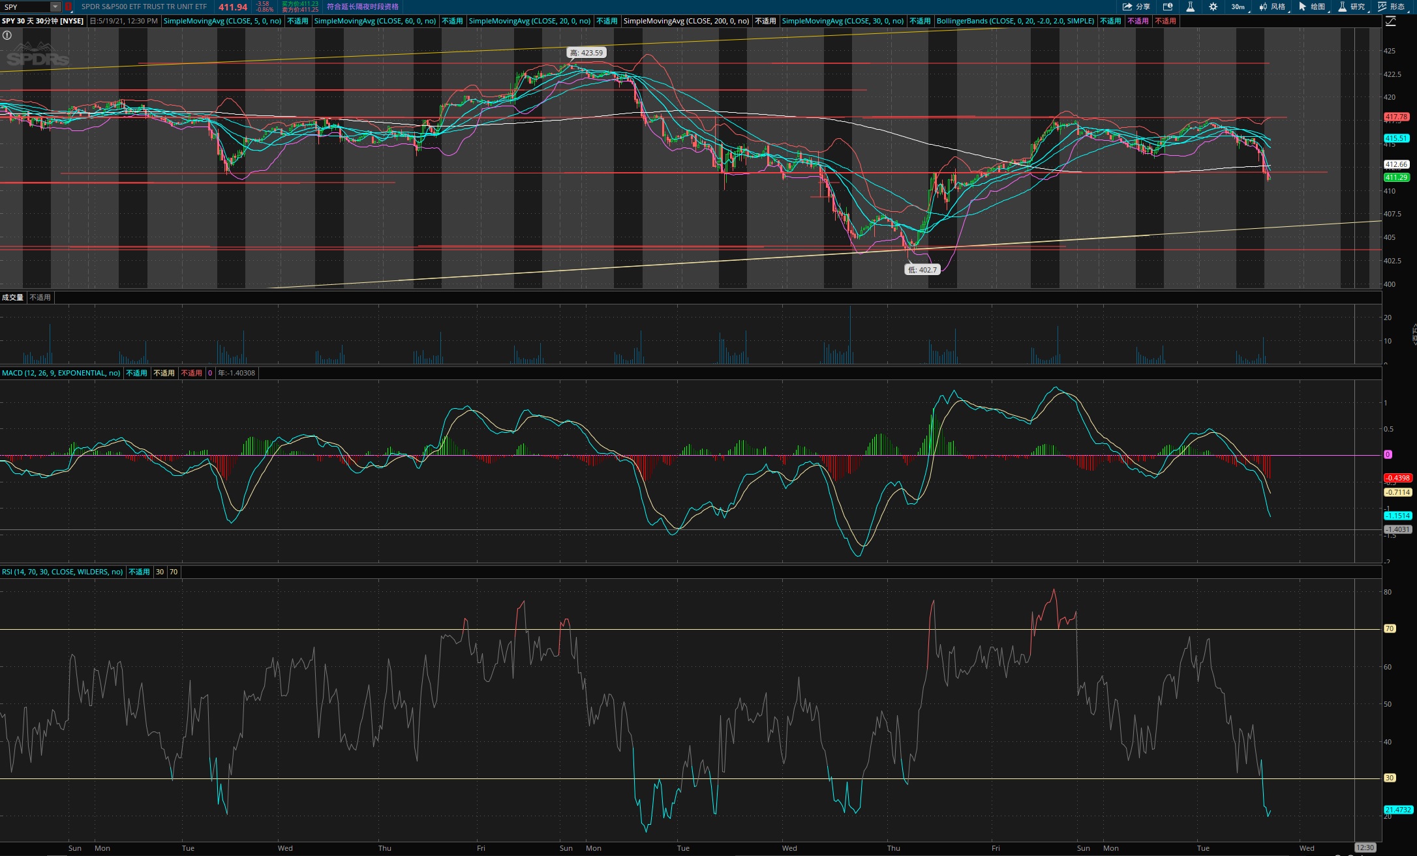Click the cyan 415.51 price axis tag
This screenshot has width=1417, height=856.
click(1397, 138)
